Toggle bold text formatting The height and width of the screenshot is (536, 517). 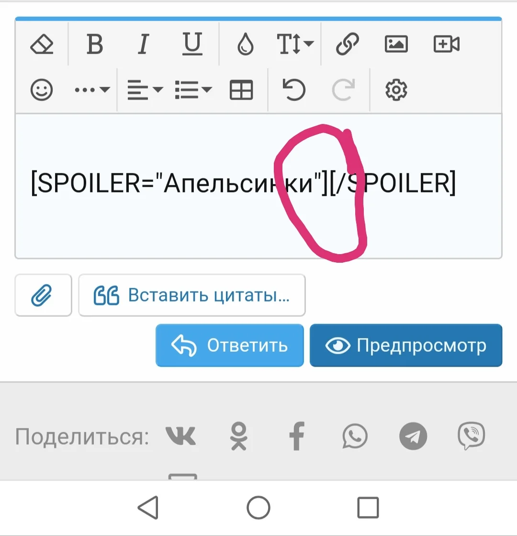[x=94, y=44]
